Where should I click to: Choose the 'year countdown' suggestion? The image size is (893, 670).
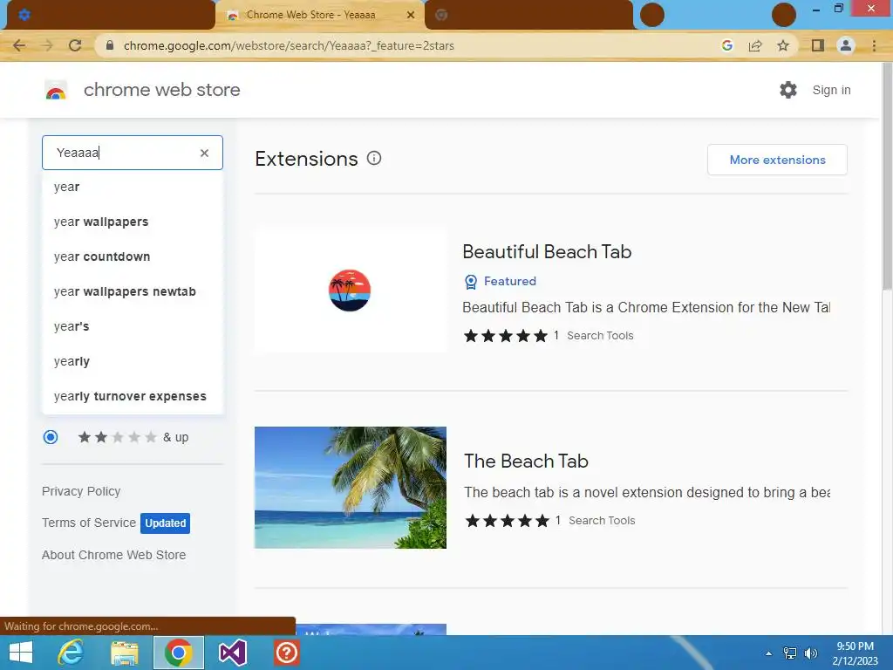tap(133, 256)
